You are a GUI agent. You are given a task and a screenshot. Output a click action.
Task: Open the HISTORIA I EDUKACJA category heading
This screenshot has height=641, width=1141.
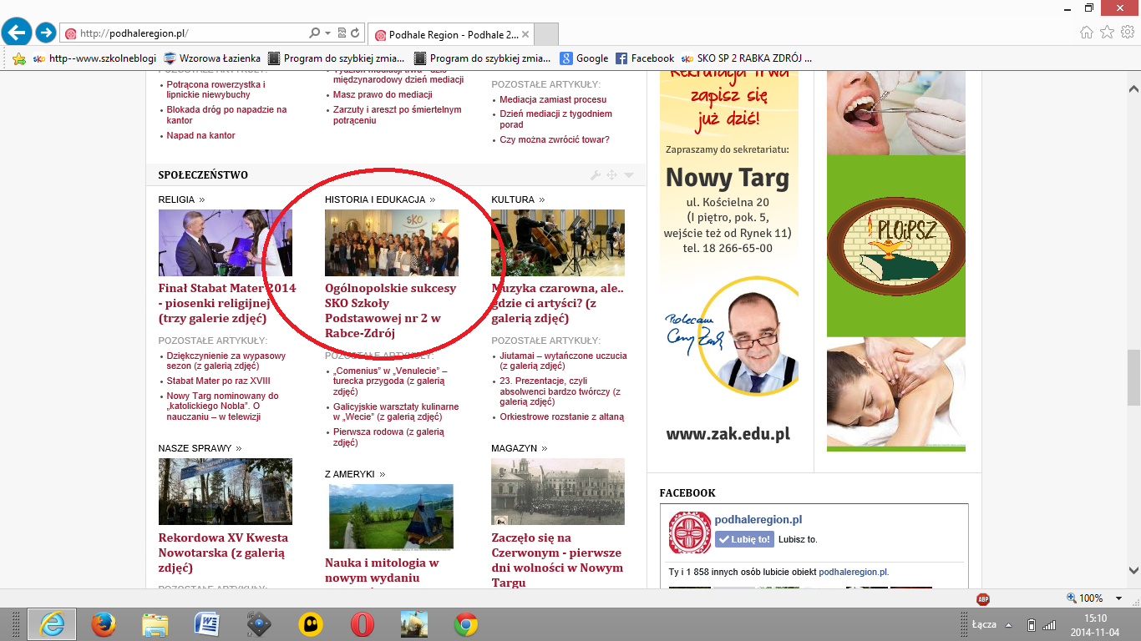click(x=380, y=199)
